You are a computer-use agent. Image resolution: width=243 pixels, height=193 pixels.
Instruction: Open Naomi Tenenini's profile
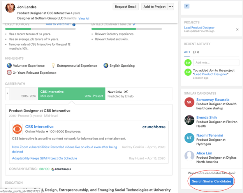210,135
